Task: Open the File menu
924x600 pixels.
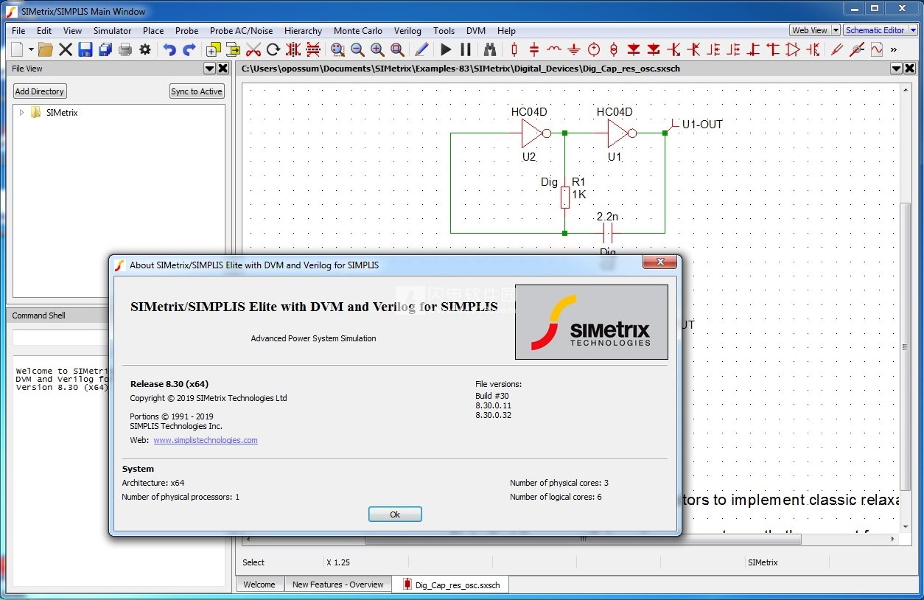Action: click(18, 31)
